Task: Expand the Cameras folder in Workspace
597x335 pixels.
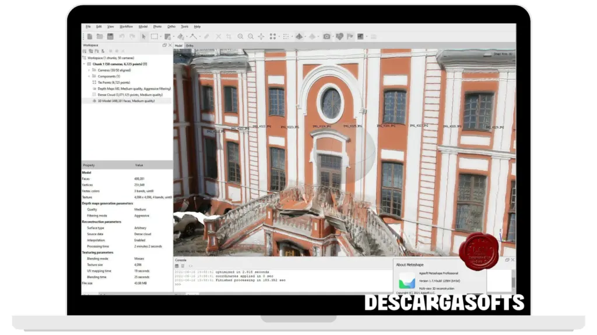Action: pyautogui.click(x=89, y=70)
